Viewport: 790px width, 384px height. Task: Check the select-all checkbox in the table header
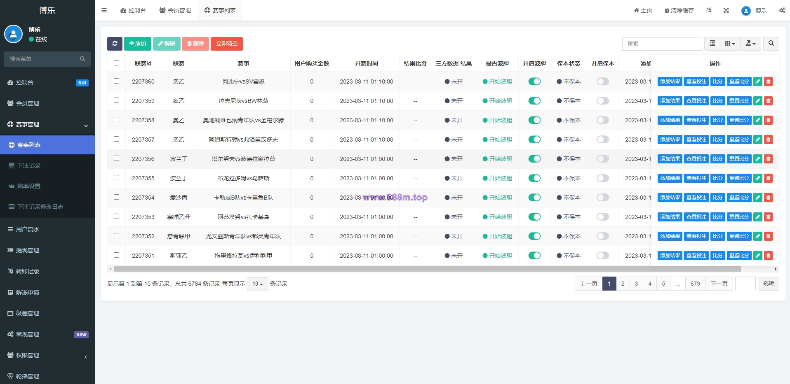click(116, 63)
